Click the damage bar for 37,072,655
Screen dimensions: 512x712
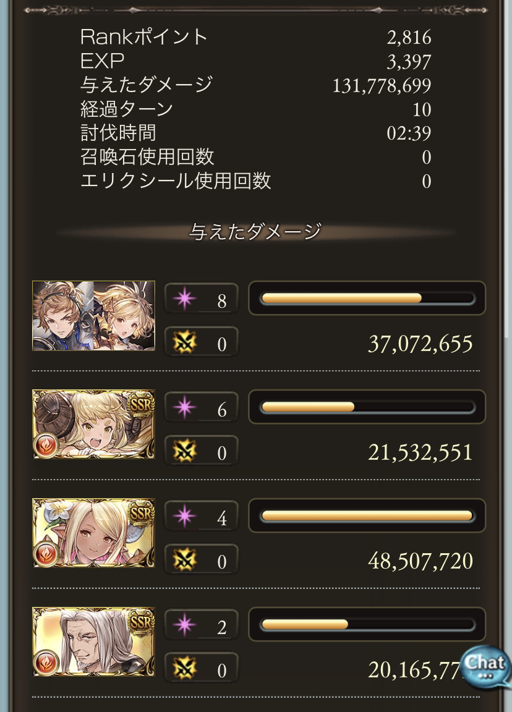pos(367,299)
